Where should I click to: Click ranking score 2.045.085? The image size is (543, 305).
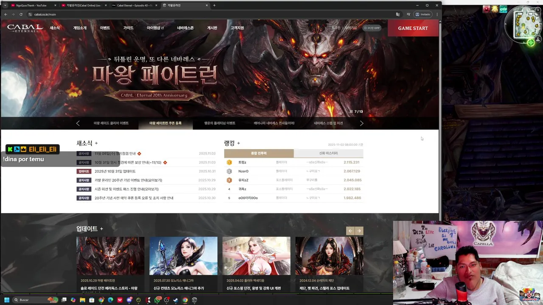[x=352, y=180]
